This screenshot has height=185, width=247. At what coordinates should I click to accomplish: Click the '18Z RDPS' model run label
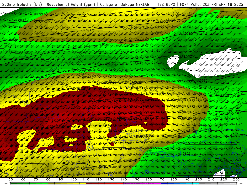pos(166,4)
